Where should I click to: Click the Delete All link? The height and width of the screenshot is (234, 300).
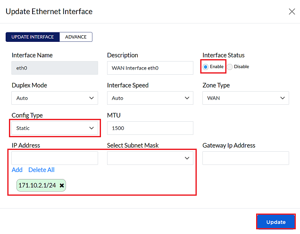pos(42,170)
